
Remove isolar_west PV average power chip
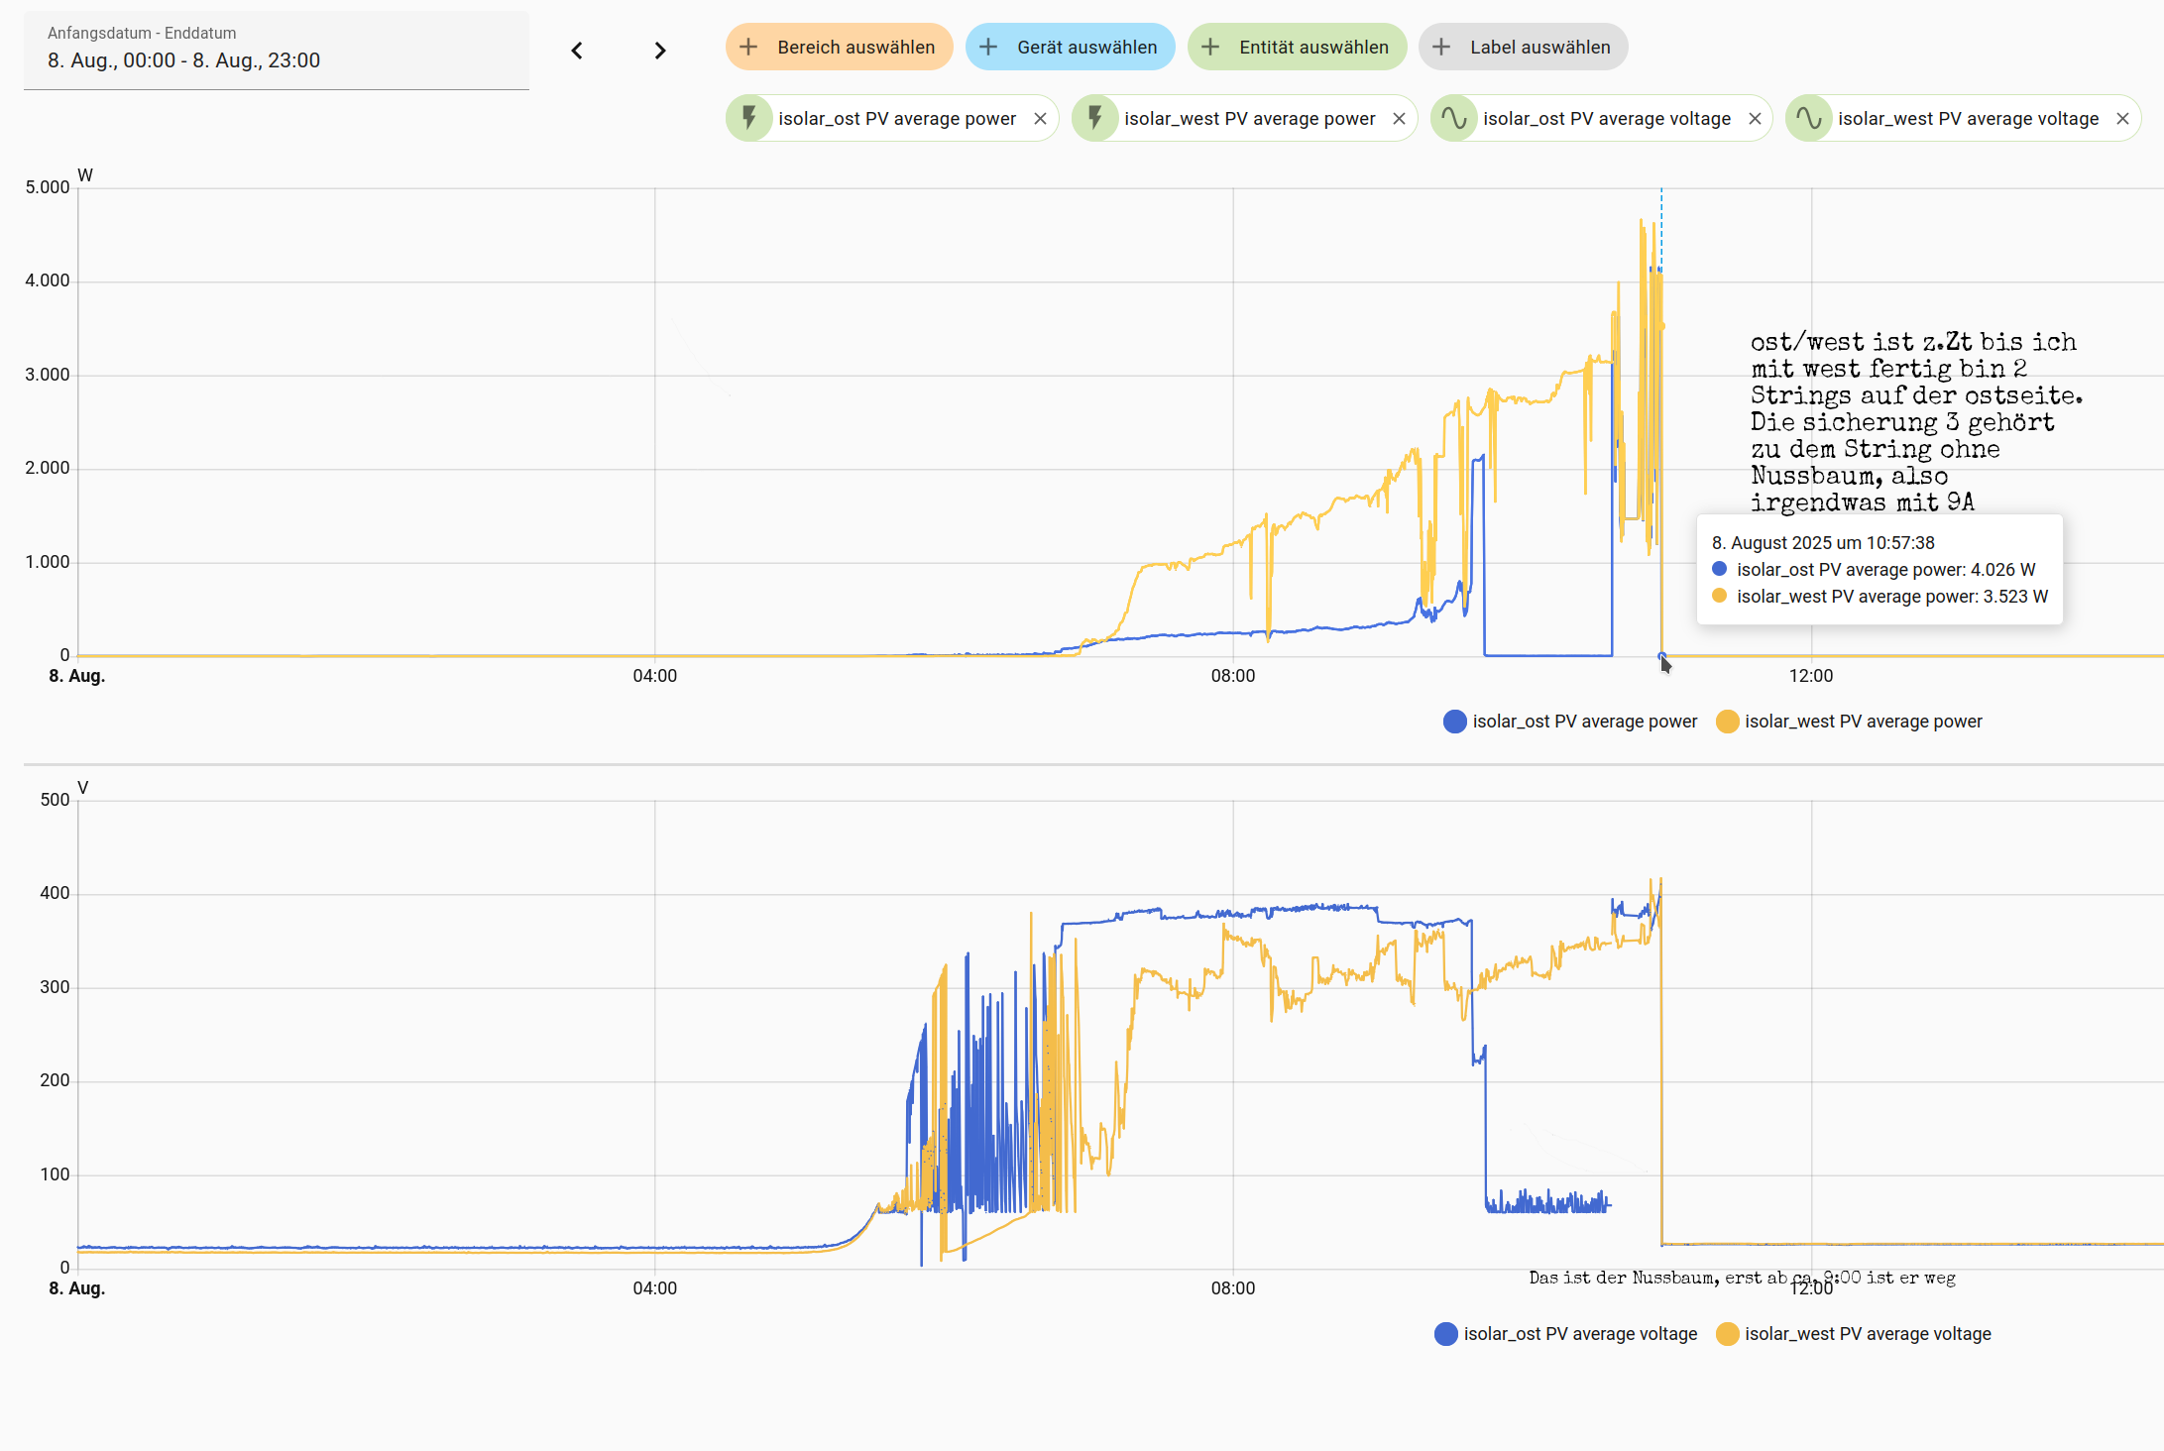(1399, 119)
